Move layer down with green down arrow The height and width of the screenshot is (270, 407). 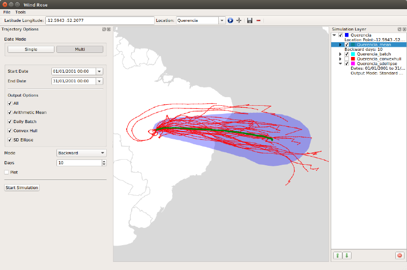click(346, 255)
